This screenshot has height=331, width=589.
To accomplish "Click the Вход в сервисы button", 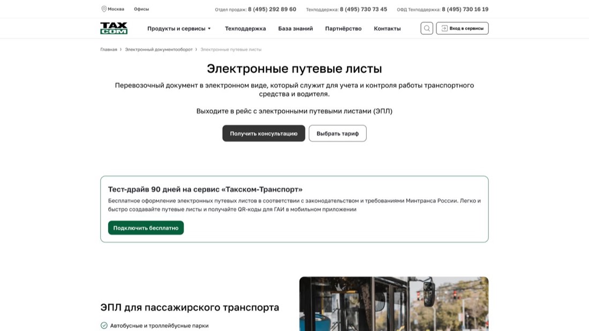I will tap(462, 28).
